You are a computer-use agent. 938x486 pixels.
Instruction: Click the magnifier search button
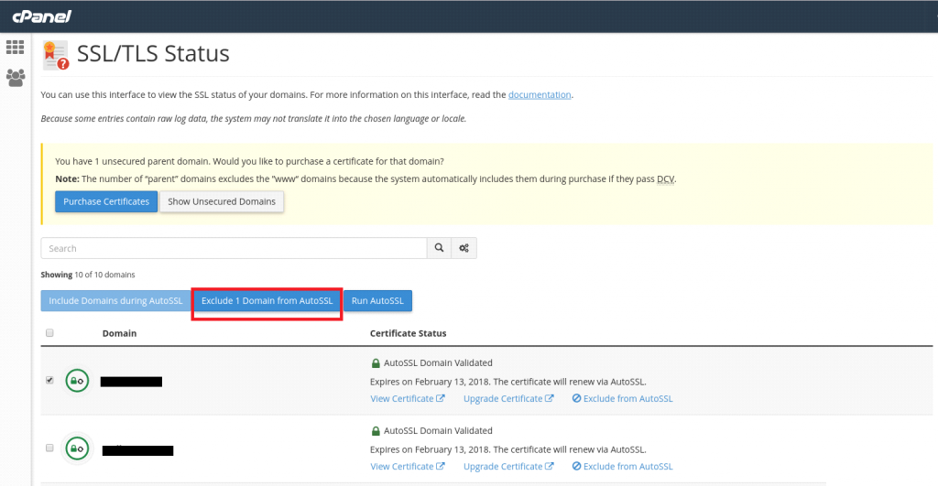point(440,248)
